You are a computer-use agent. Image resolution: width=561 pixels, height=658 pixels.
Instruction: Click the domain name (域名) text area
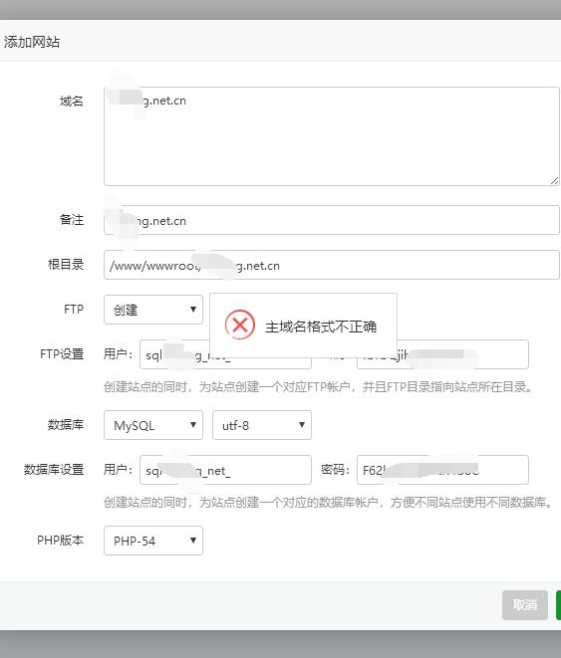pos(332,136)
